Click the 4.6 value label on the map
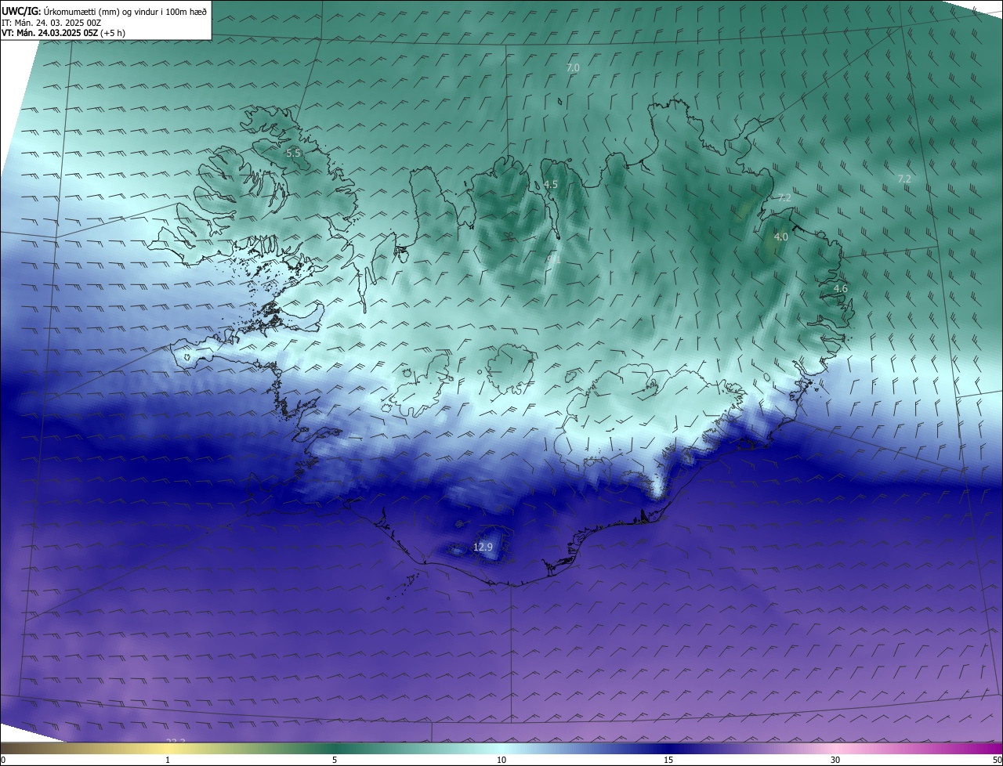This screenshot has height=766, width=1003. coord(841,289)
